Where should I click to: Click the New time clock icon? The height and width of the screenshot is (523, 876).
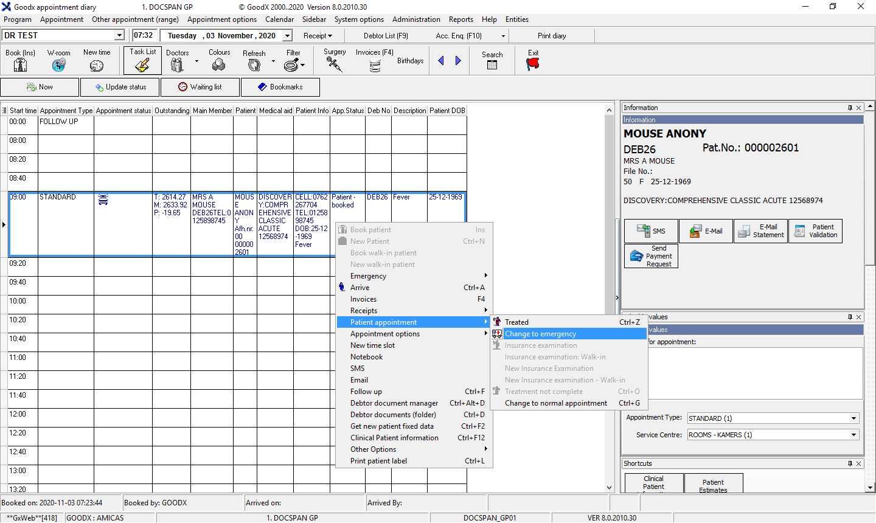(x=97, y=65)
